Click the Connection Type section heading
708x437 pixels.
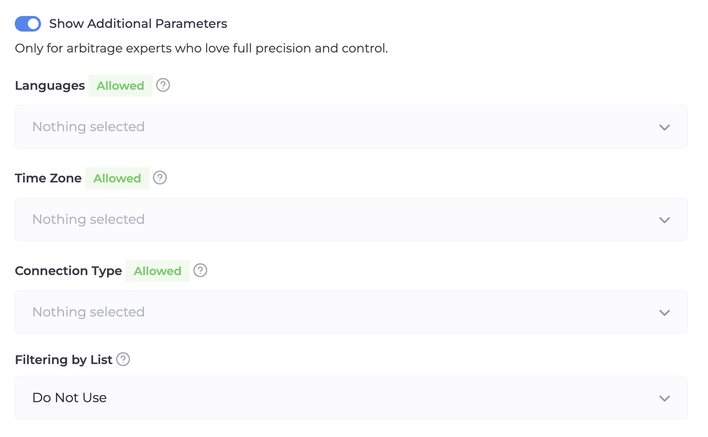pyautogui.click(x=69, y=271)
